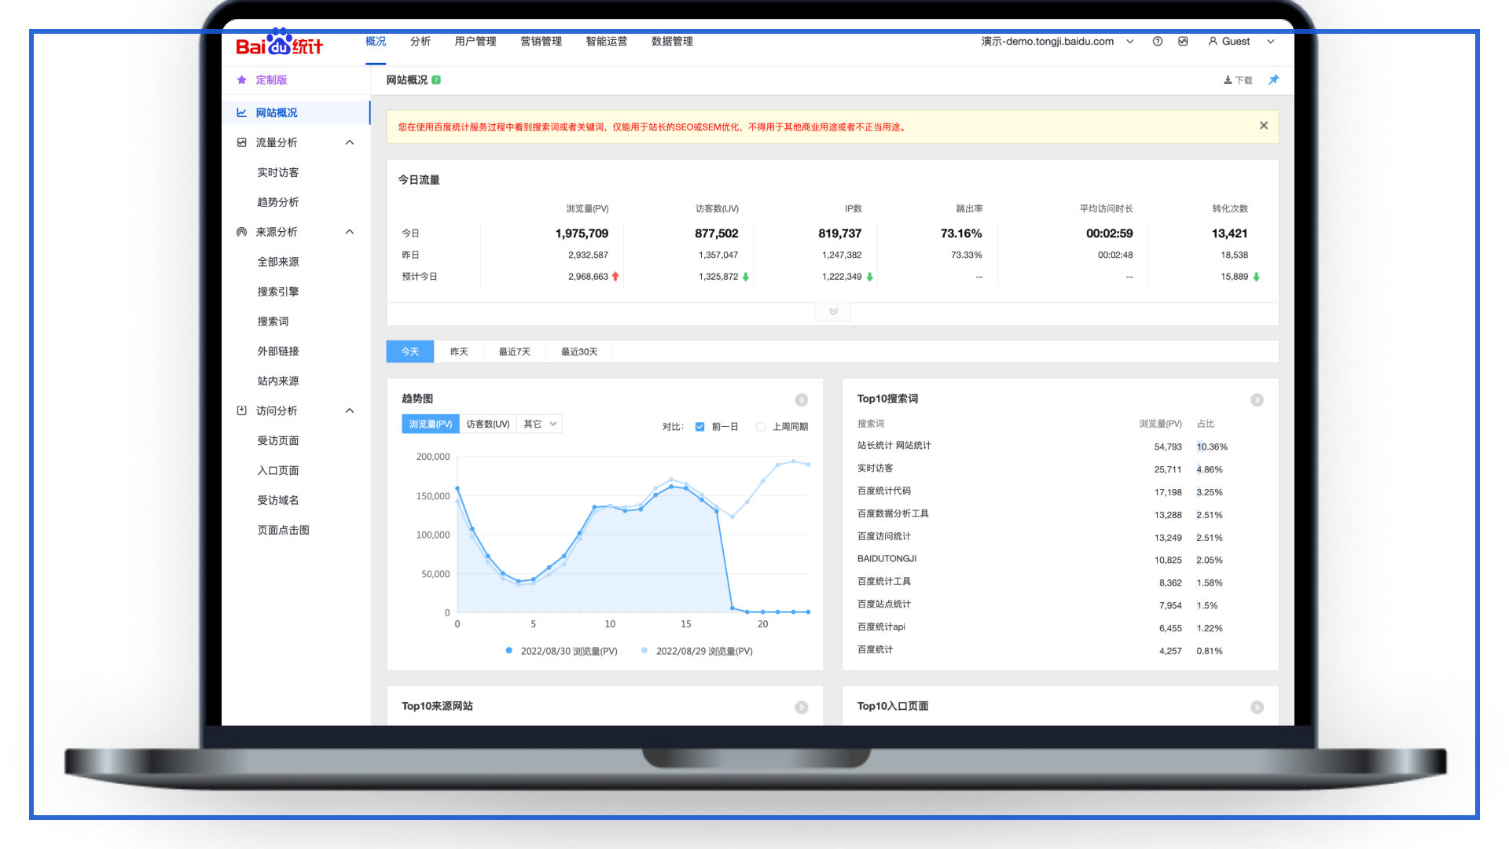Pin the 网站概况 page with the pin icon
This screenshot has height=849, width=1509.
1274,79
